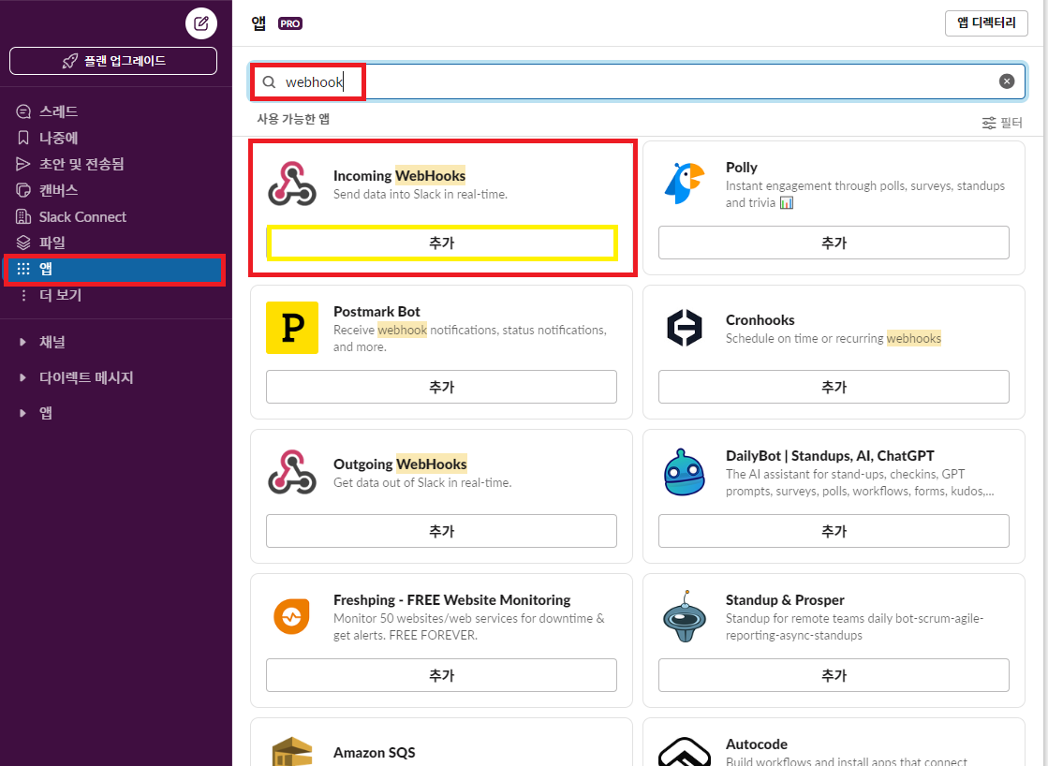The image size is (1048, 766).
Task: Click the Amazon SQS app icon
Action: (x=292, y=751)
